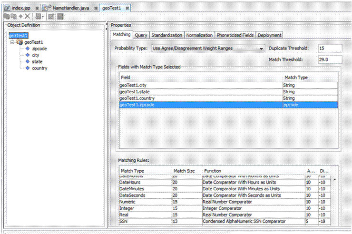Click the diamond icon beside state
Screen dimensions: 352x234
tap(28, 61)
